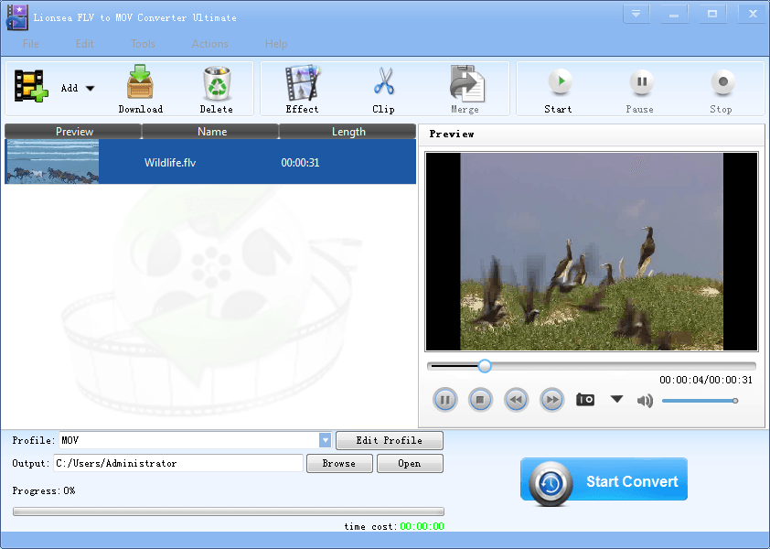770x549 pixels.
Task: Take a snapshot with the camera icon
Action: coord(585,400)
